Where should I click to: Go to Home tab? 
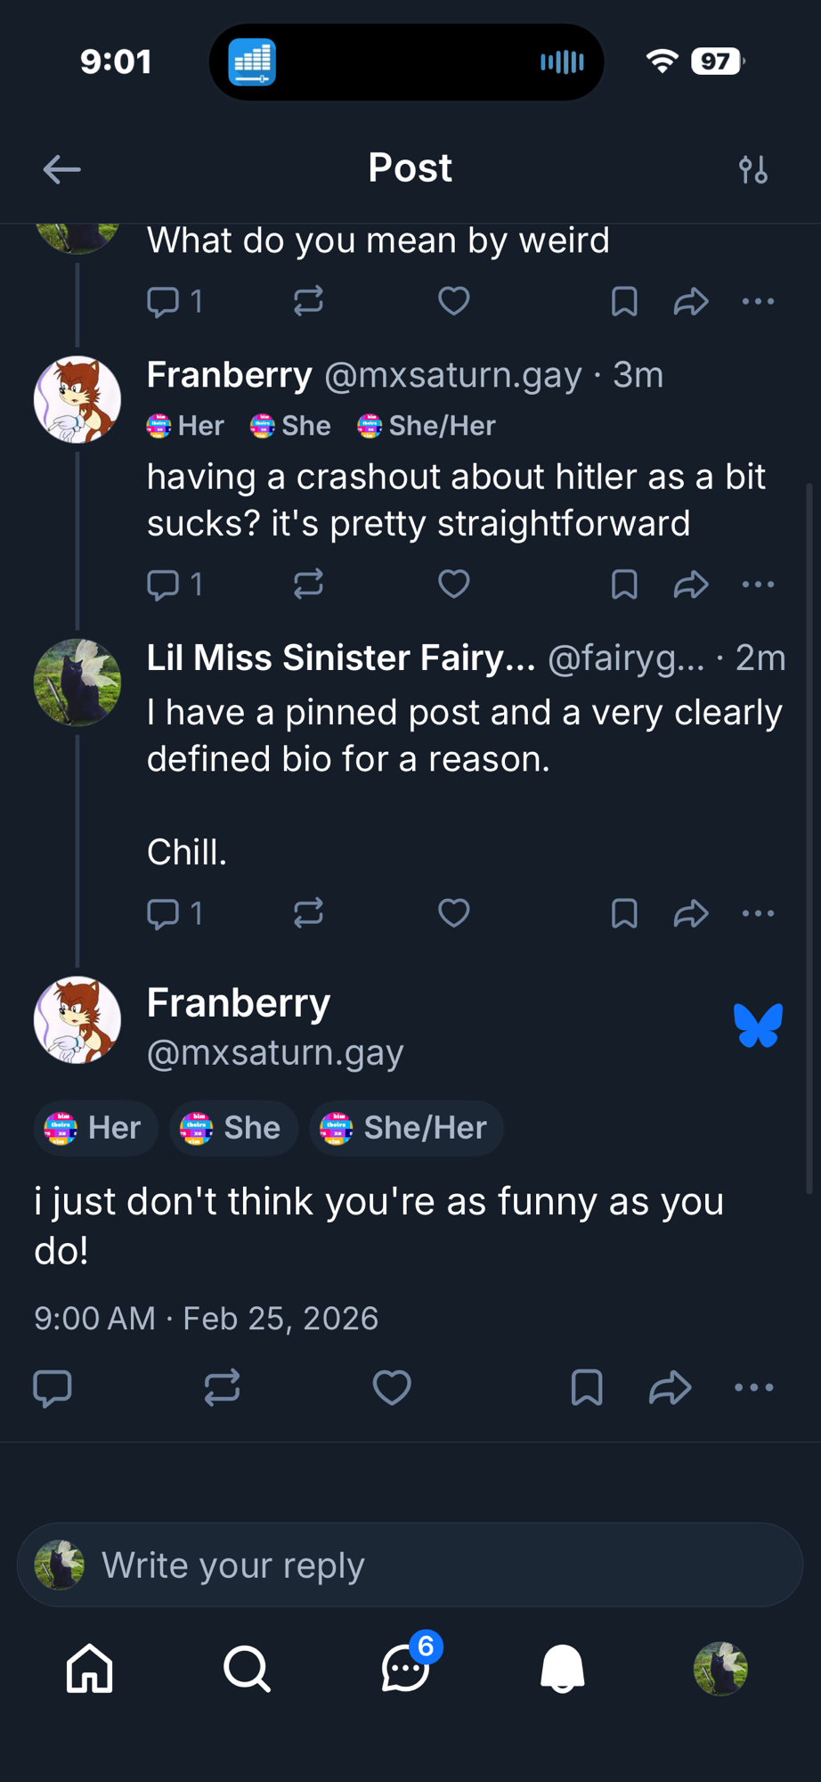pos(90,1668)
